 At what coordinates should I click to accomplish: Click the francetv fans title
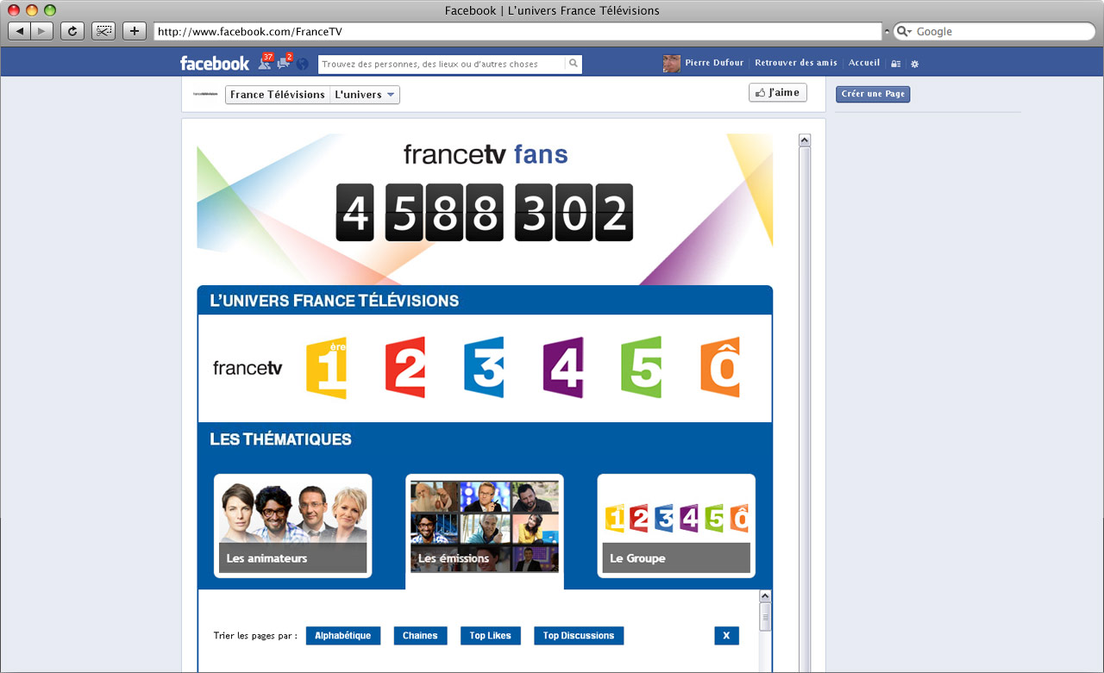tap(486, 155)
